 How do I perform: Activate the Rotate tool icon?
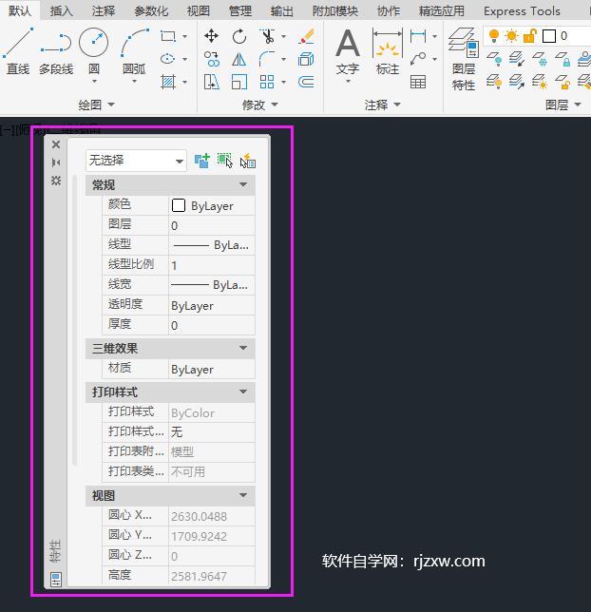click(238, 36)
